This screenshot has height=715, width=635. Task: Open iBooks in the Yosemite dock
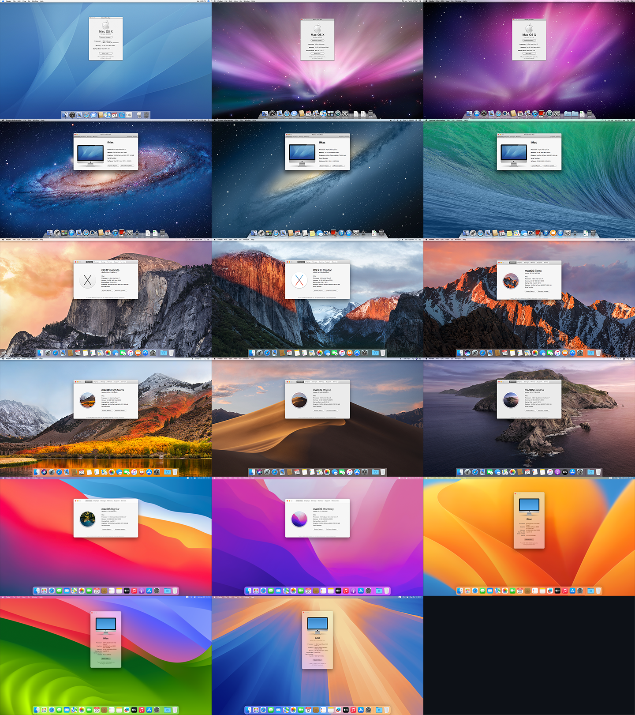[138, 353]
